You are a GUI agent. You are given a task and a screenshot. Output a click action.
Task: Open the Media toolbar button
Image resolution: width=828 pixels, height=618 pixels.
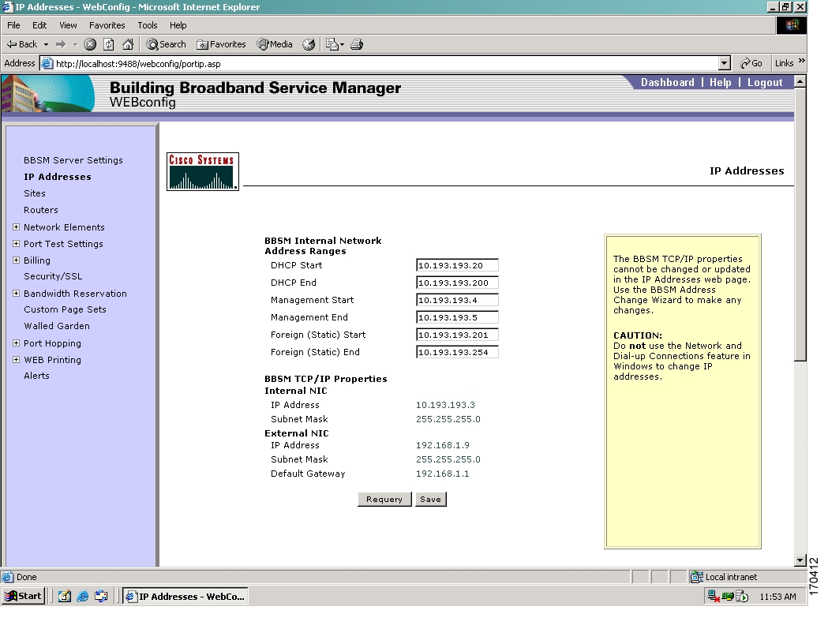coord(275,45)
